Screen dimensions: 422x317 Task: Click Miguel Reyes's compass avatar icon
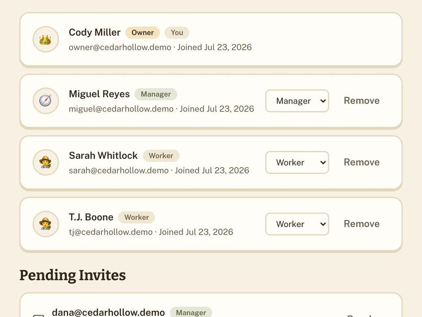(x=45, y=101)
